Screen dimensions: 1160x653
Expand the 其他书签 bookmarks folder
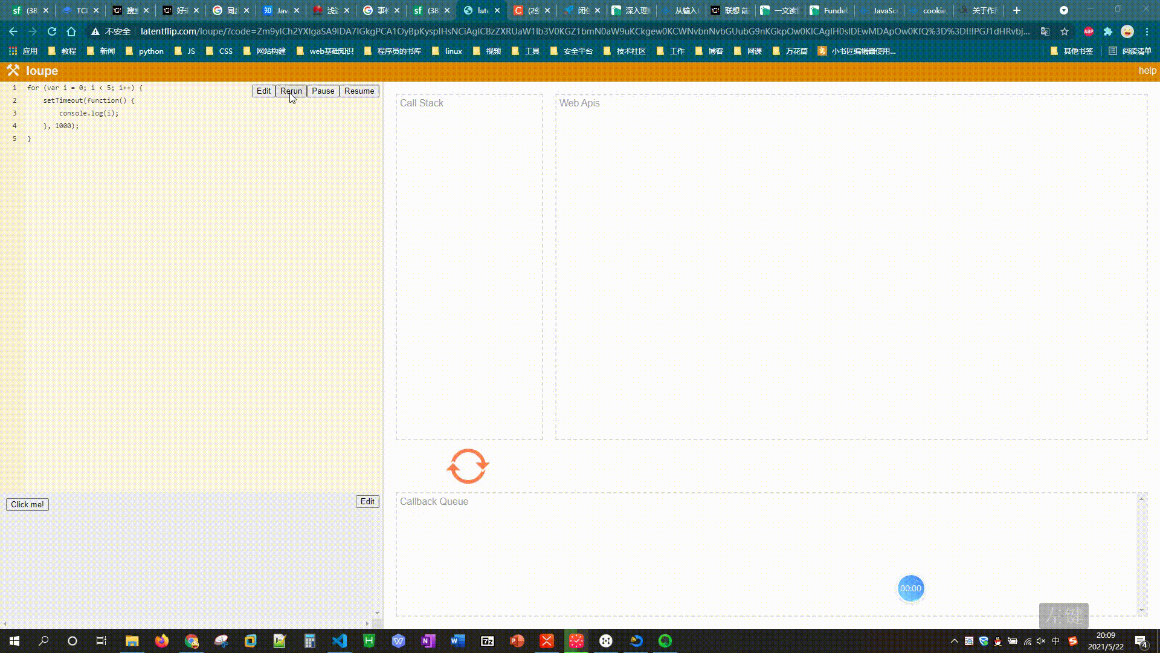click(x=1072, y=51)
